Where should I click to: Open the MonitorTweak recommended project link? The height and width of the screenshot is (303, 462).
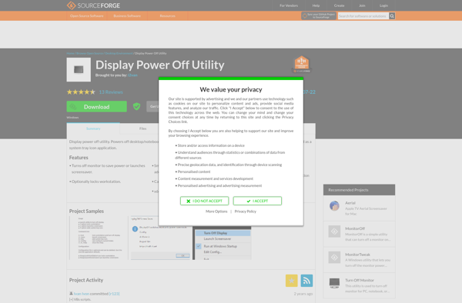pos(358,255)
